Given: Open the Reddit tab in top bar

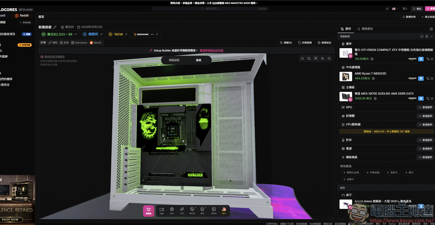Looking at the screenshot, I should pyautogui.click(x=22, y=16).
